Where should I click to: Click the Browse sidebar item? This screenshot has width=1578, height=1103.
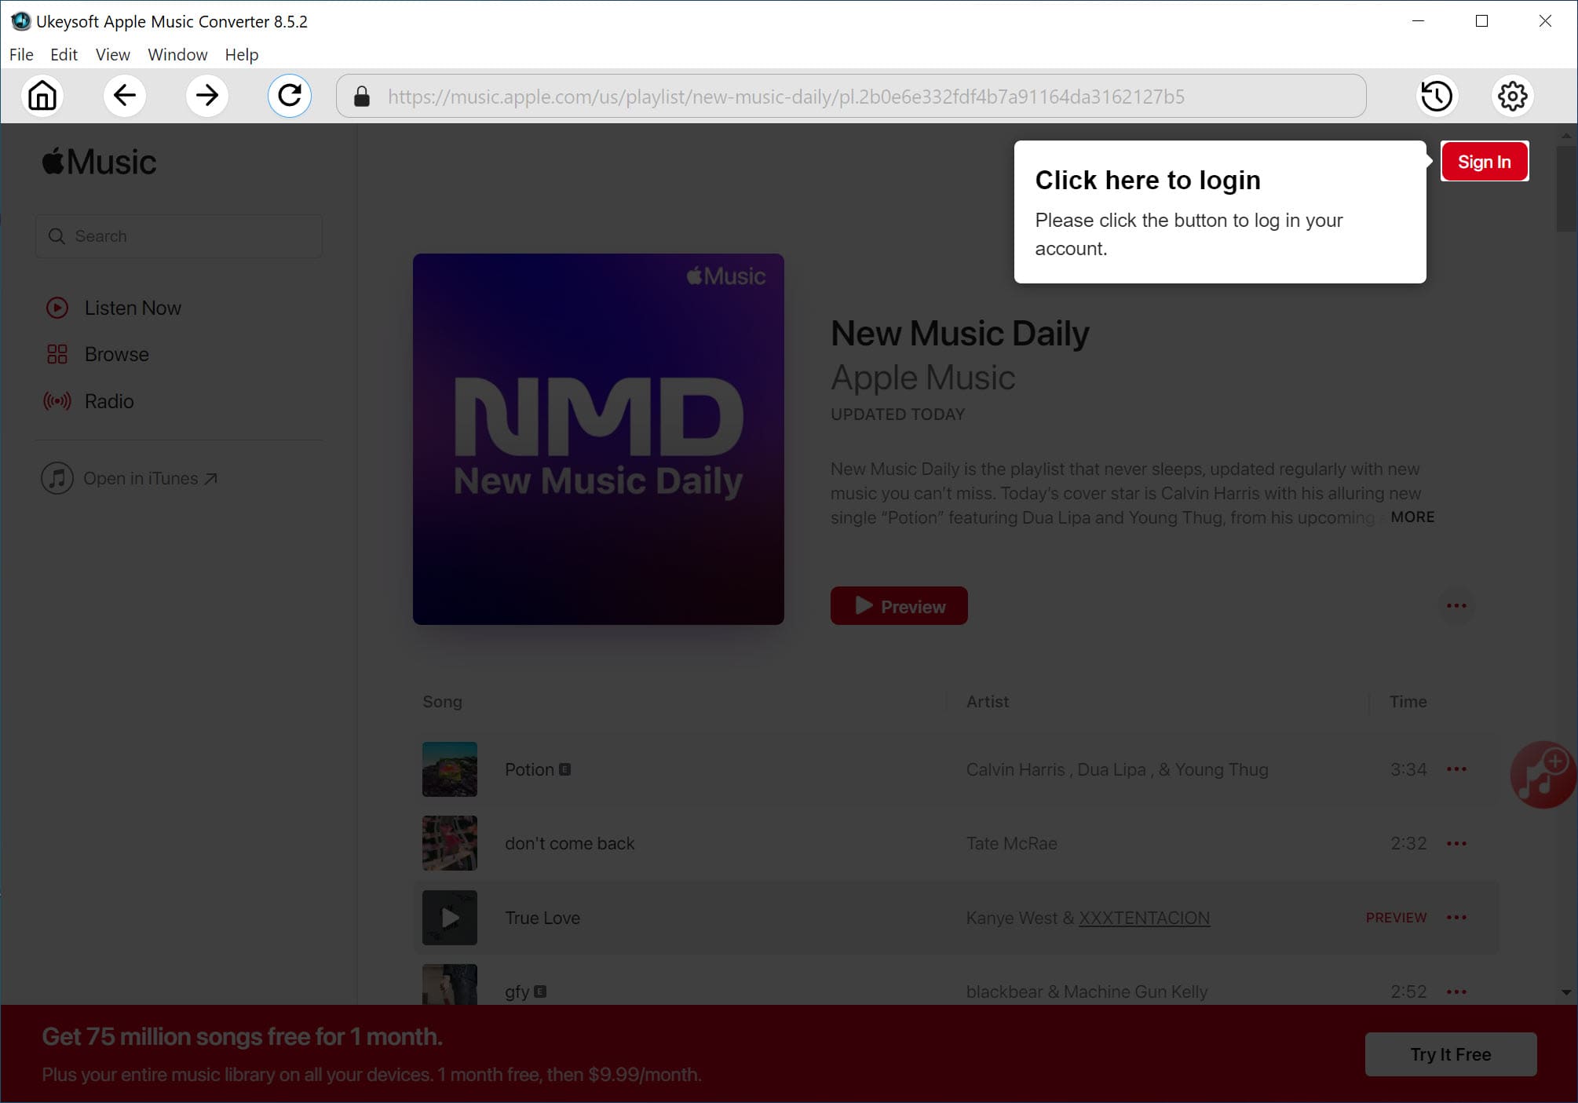point(118,354)
